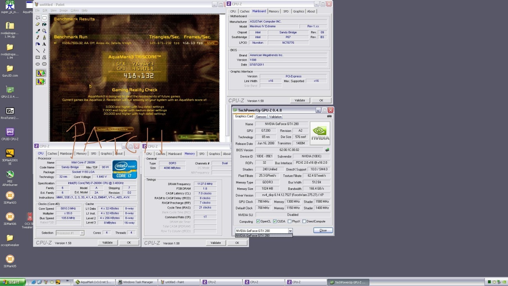This screenshot has height=286, width=508.
Task: Click Validate in the Mainboard CPU-Z window
Action: (x=300, y=100)
